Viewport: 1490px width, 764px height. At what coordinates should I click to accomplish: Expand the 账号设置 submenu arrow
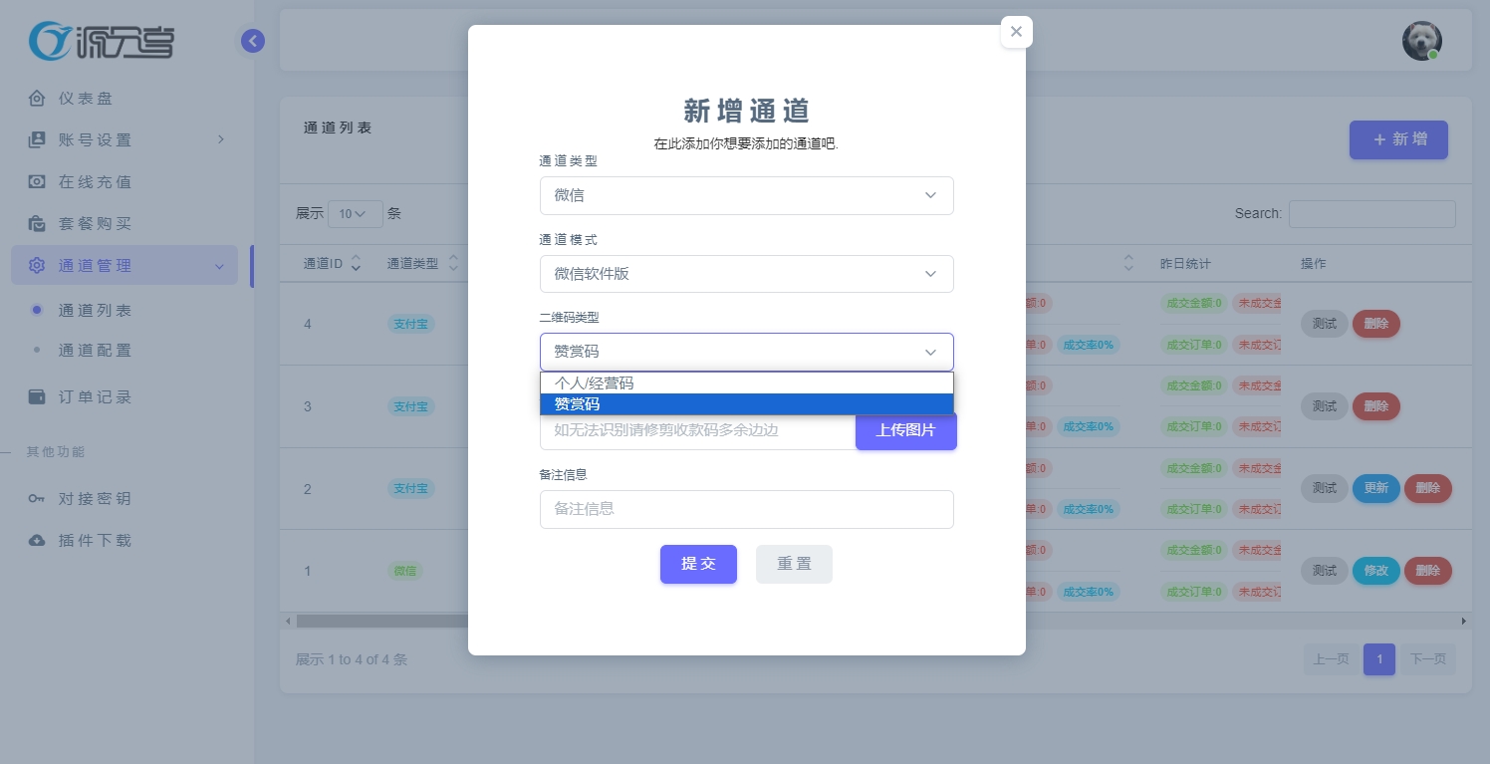coord(221,139)
